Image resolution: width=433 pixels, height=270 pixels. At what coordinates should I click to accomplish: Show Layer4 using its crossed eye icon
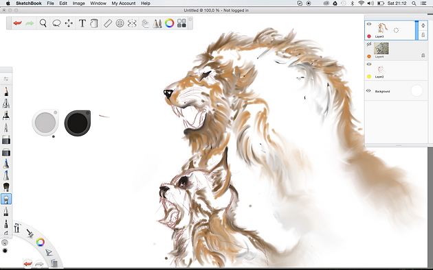(369, 44)
